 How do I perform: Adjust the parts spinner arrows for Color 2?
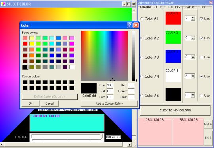[x=193, y=38]
